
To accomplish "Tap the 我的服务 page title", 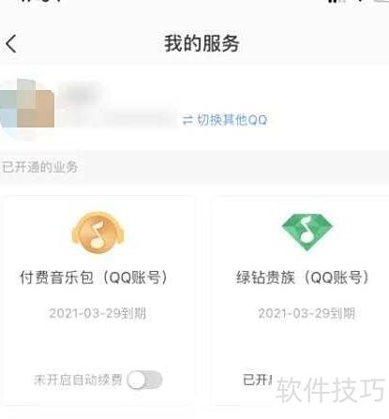I will pos(202,43).
